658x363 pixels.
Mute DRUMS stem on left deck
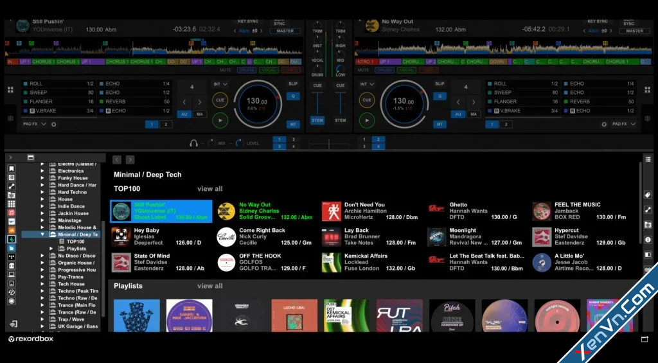[247, 70]
